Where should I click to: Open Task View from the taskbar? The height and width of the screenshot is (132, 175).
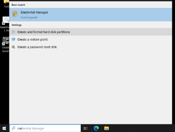click(x=85, y=128)
